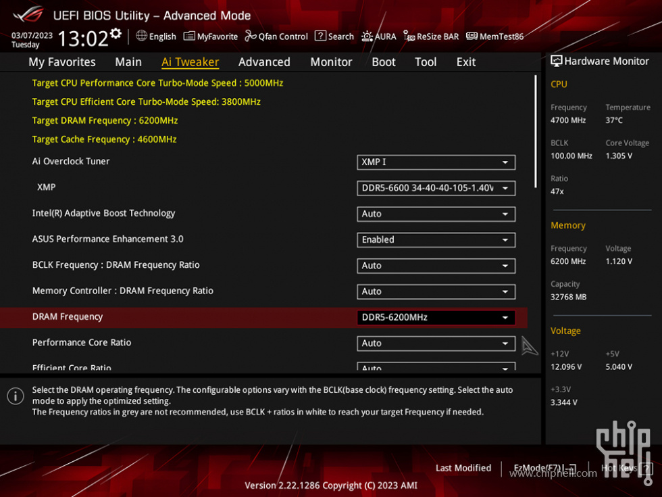Click Target CPU Performance Core Turbo-Mode Speed text

coord(157,83)
